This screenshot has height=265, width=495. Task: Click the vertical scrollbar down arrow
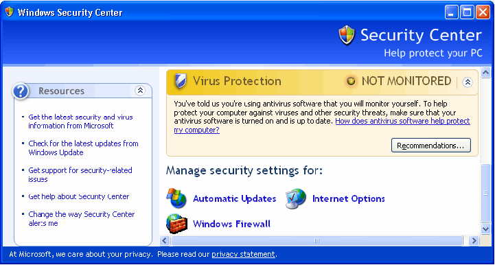click(485, 228)
